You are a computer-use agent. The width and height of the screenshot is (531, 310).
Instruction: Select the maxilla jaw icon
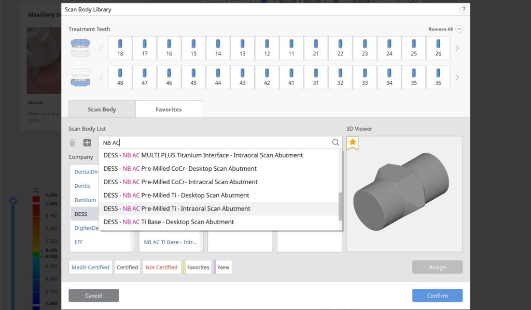(80, 48)
